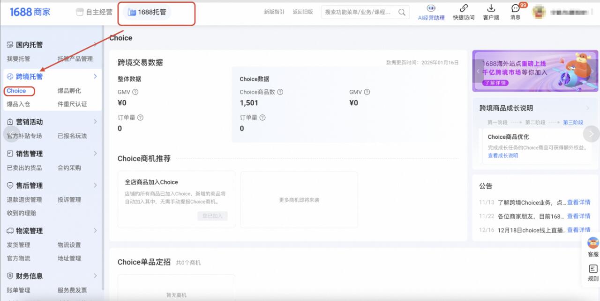Open the 查看成长说明 link
The width and height of the screenshot is (600, 301).
[503, 156]
